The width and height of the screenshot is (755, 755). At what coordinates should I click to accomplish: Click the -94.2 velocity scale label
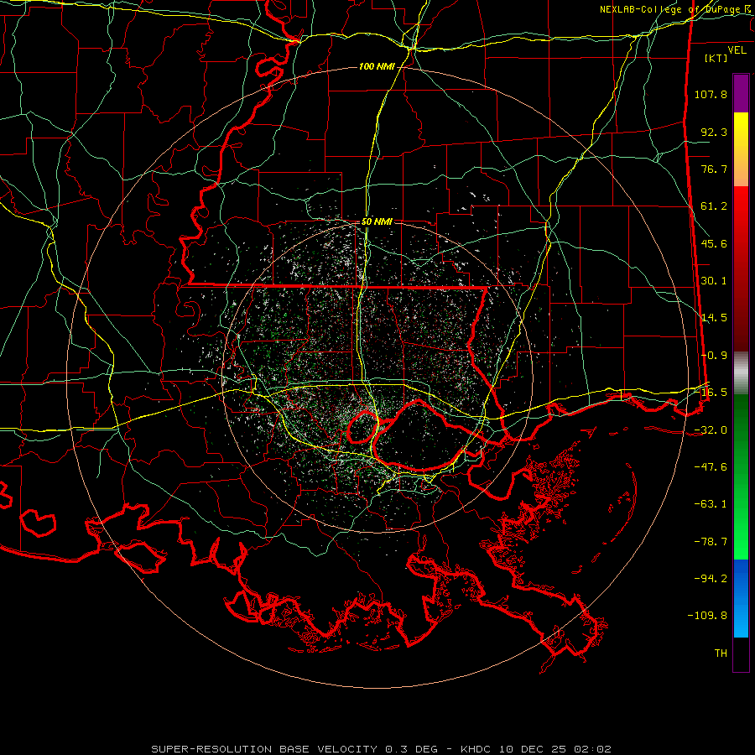(711, 579)
